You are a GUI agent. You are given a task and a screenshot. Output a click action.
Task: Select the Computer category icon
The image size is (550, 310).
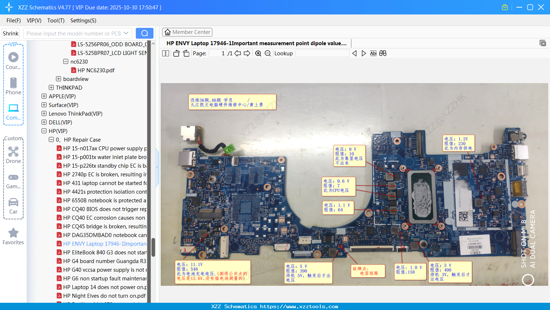[13, 112]
